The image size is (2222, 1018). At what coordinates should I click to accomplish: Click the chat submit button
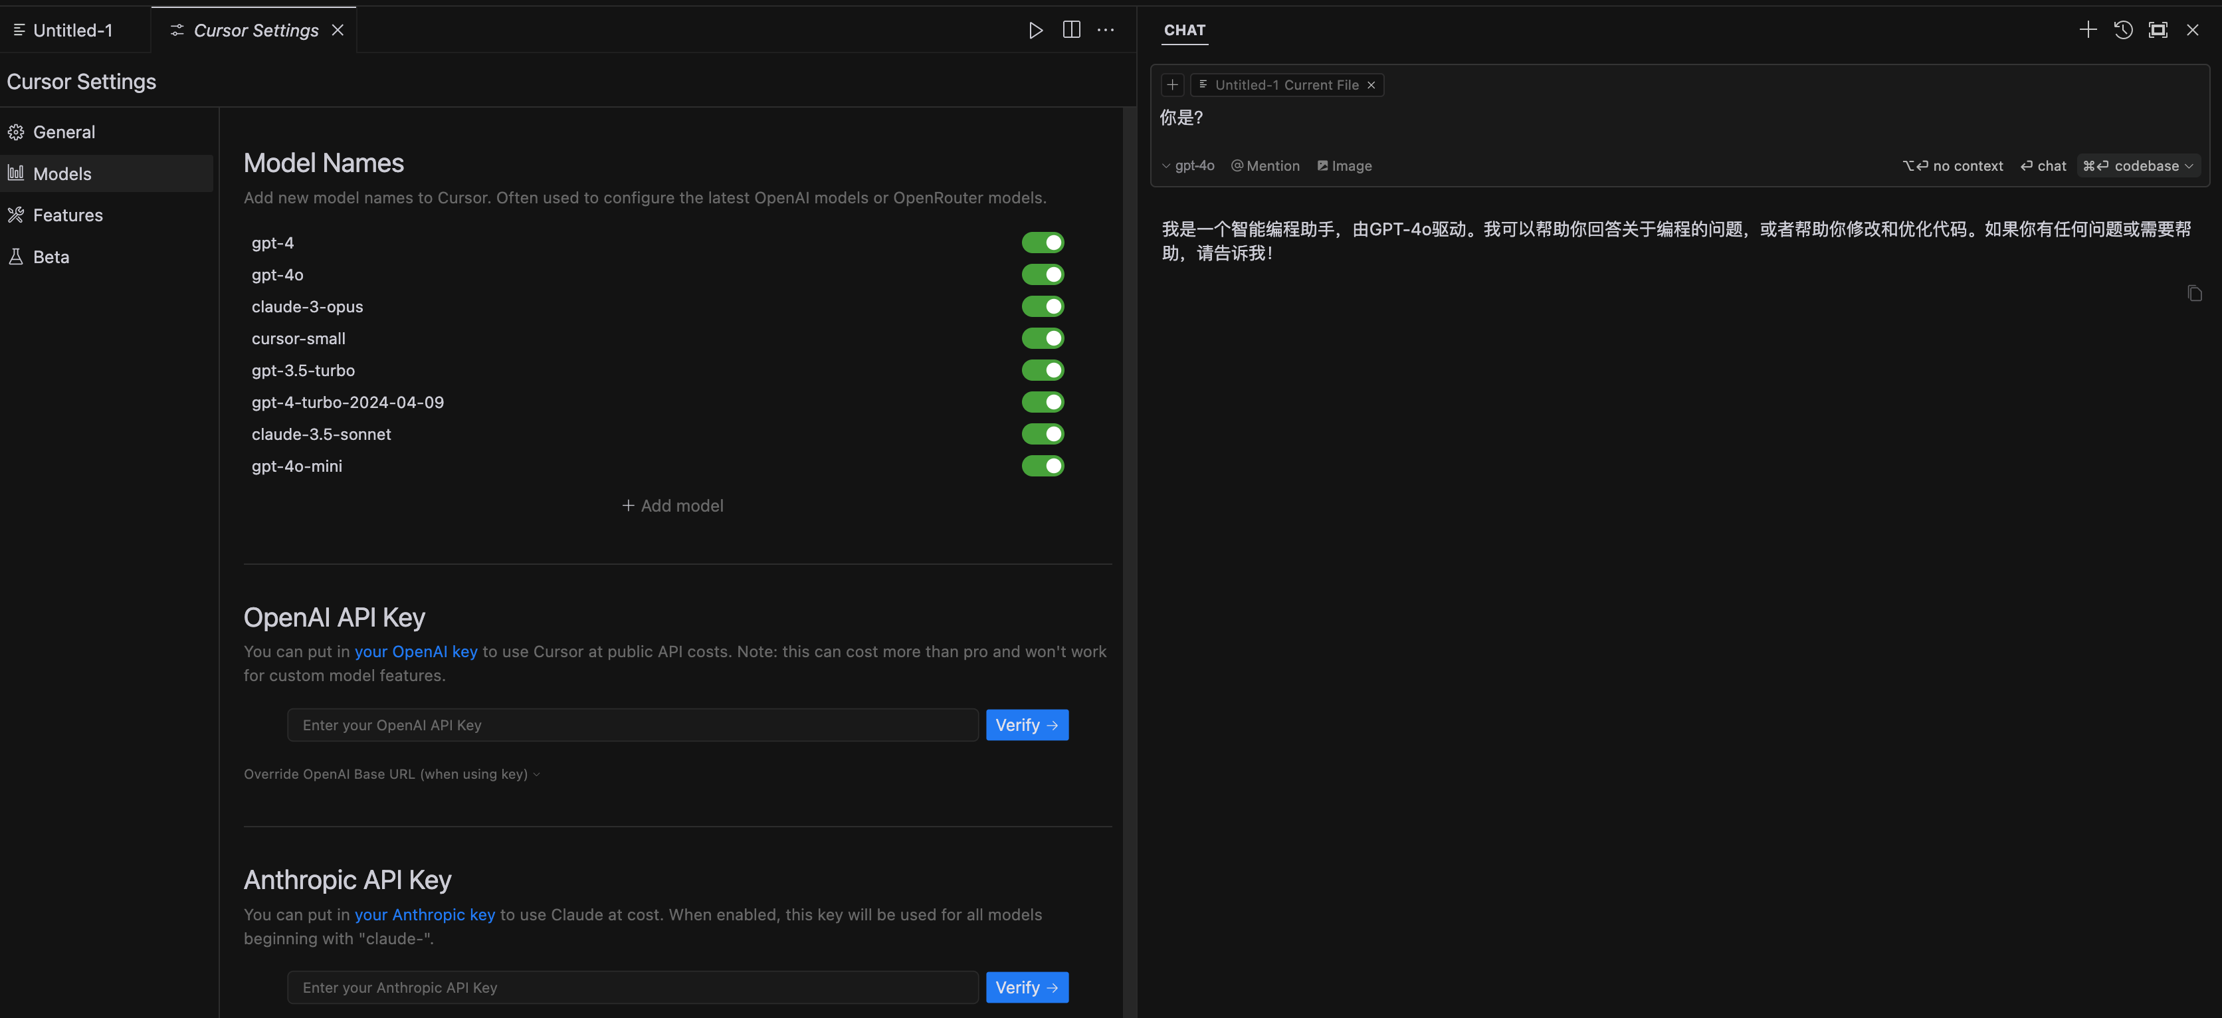[2043, 165]
